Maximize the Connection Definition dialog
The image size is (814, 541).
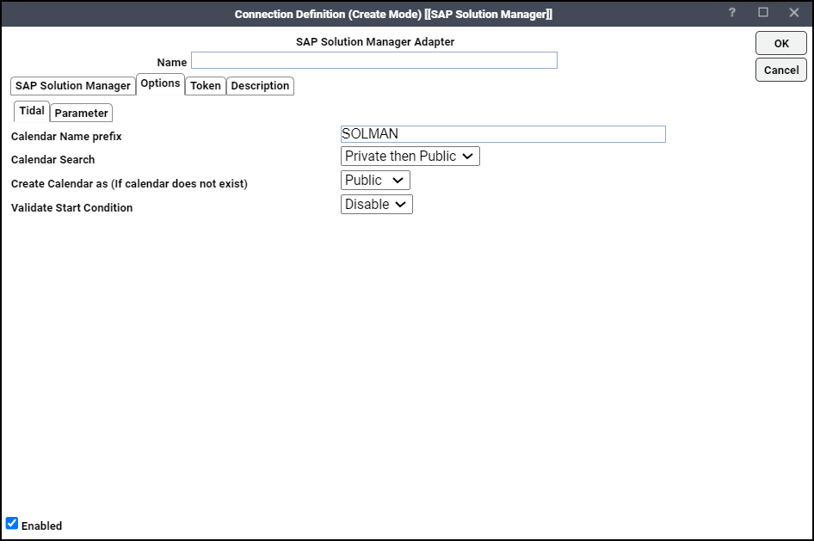[x=763, y=12]
